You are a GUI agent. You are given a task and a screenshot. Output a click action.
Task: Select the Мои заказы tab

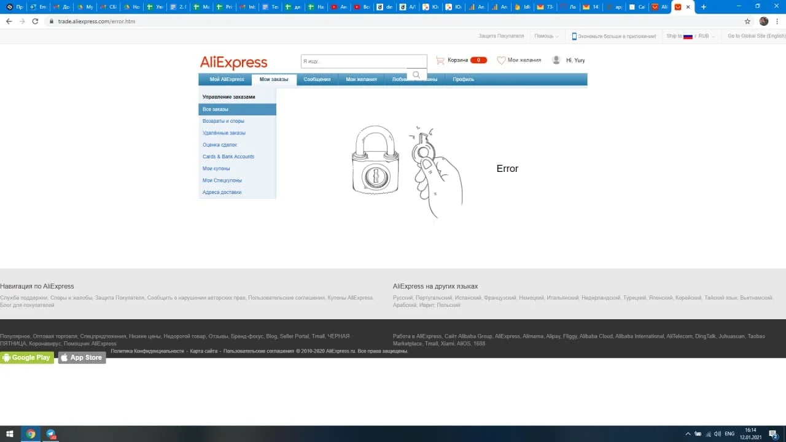(274, 79)
